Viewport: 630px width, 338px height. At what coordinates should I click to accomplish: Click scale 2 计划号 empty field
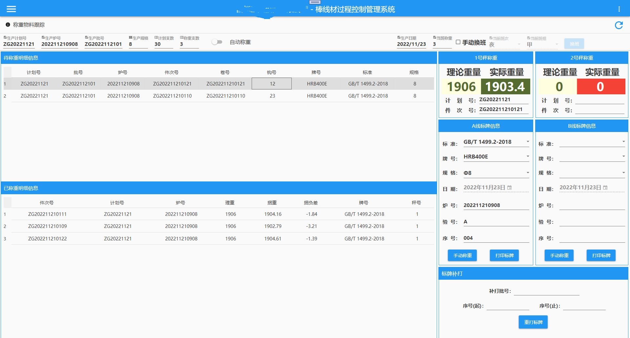point(600,100)
